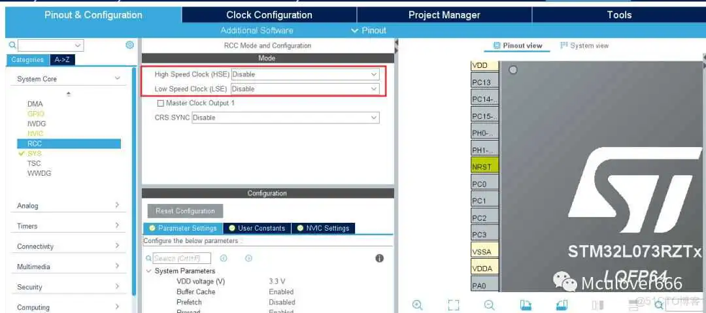
Task: Enable the Master Clock Output 1 checkbox
Action: pyautogui.click(x=161, y=103)
